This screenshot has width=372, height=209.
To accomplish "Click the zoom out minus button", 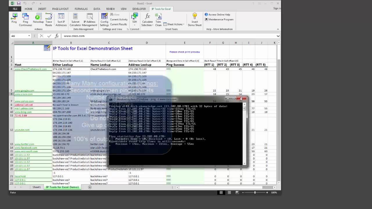I will (243, 192).
